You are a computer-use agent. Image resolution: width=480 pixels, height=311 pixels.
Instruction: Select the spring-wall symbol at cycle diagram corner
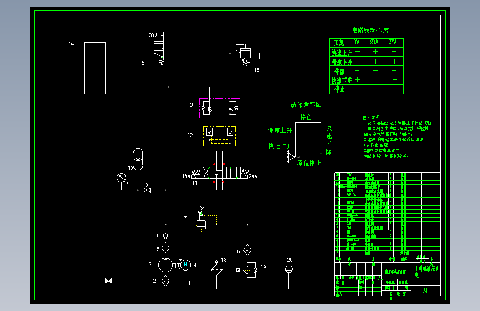click(291, 157)
